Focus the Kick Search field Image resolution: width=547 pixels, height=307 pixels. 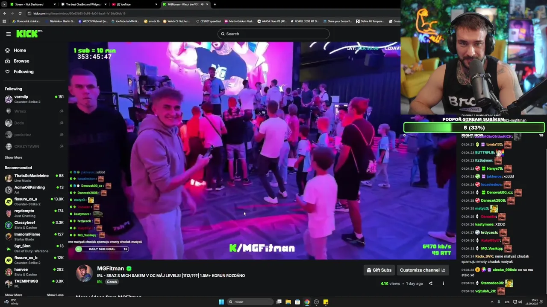(273, 34)
